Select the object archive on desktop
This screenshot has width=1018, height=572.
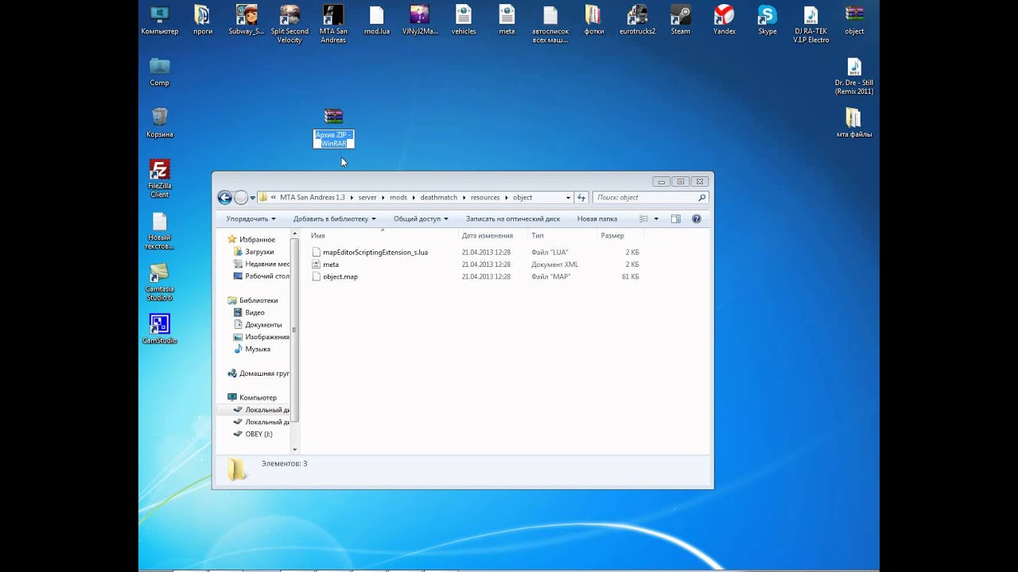[854, 21]
